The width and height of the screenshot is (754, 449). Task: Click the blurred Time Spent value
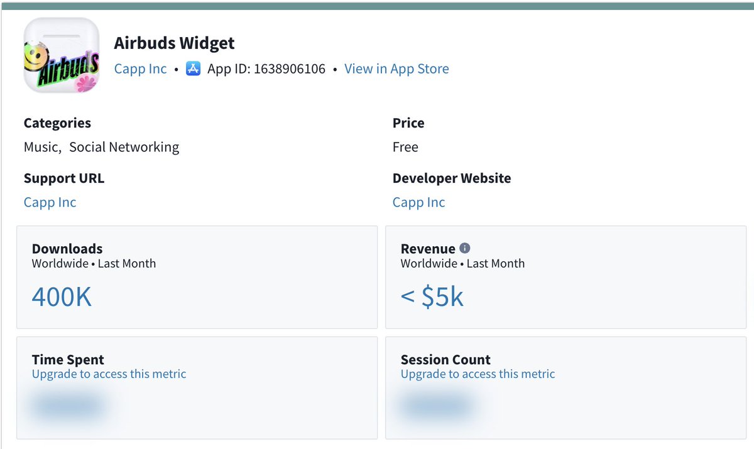pyautogui.click(x=67, y=406)
